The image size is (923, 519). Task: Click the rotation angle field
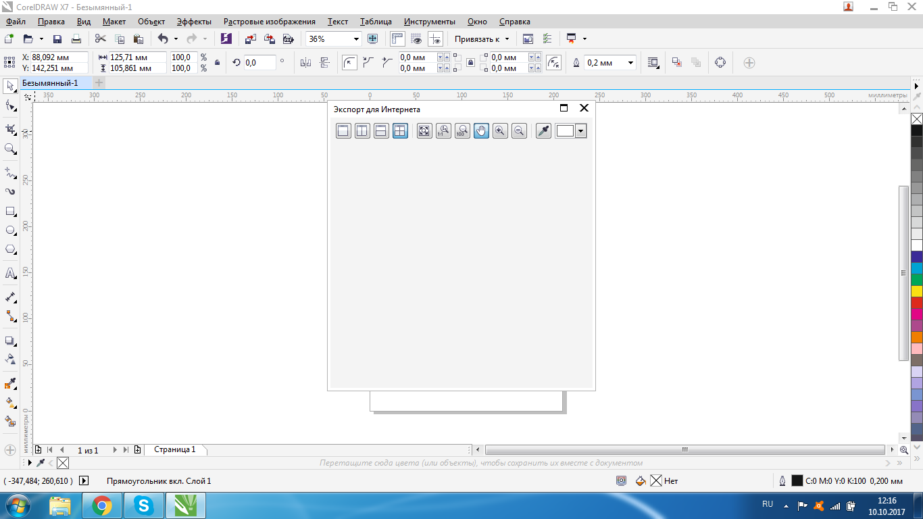point(259,63)
